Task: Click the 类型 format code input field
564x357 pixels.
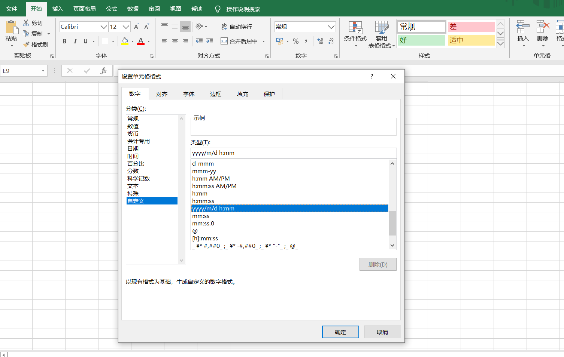Action: 293,153
